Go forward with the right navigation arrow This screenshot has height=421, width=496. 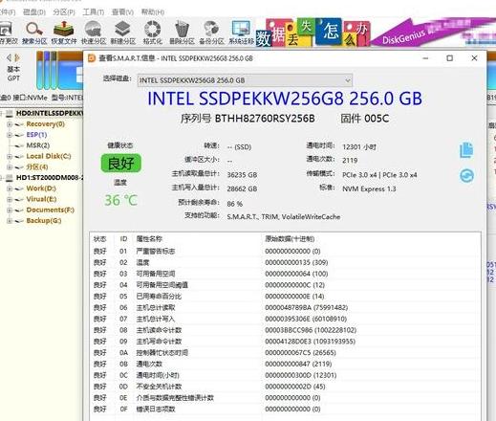17,57
